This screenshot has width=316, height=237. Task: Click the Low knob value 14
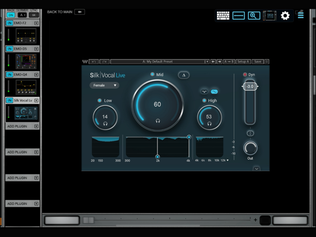pyautogui.click(x=105, y=117)
